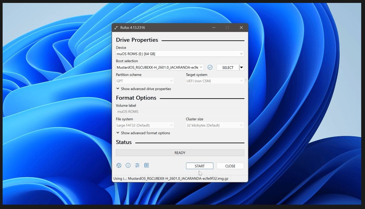The image size is (365, 209).
Task: Compute image checksums with the checkmark icon
Action: (210, 67)
